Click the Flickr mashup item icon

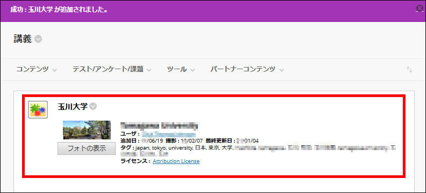pos(38,109)
